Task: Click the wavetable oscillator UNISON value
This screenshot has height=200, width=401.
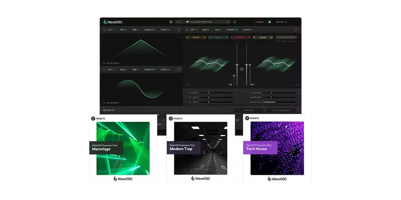Action: click(251, 30)
